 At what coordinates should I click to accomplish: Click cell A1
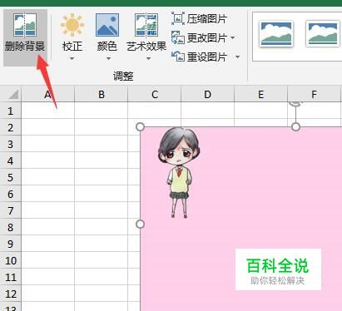click(48, 111)
